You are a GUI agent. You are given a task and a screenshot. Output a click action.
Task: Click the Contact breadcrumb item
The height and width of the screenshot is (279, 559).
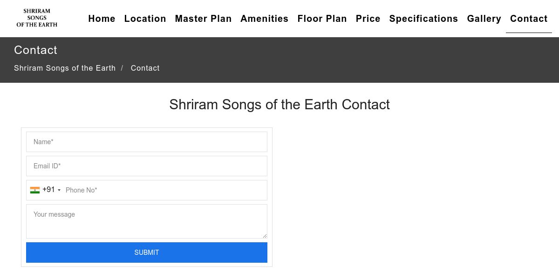[x=145, y=68]
